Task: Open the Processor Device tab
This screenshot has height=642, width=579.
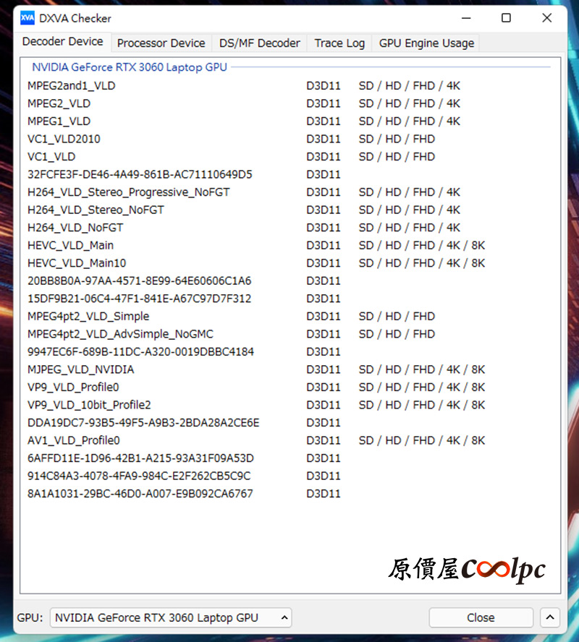Action: tap(161, 43)
